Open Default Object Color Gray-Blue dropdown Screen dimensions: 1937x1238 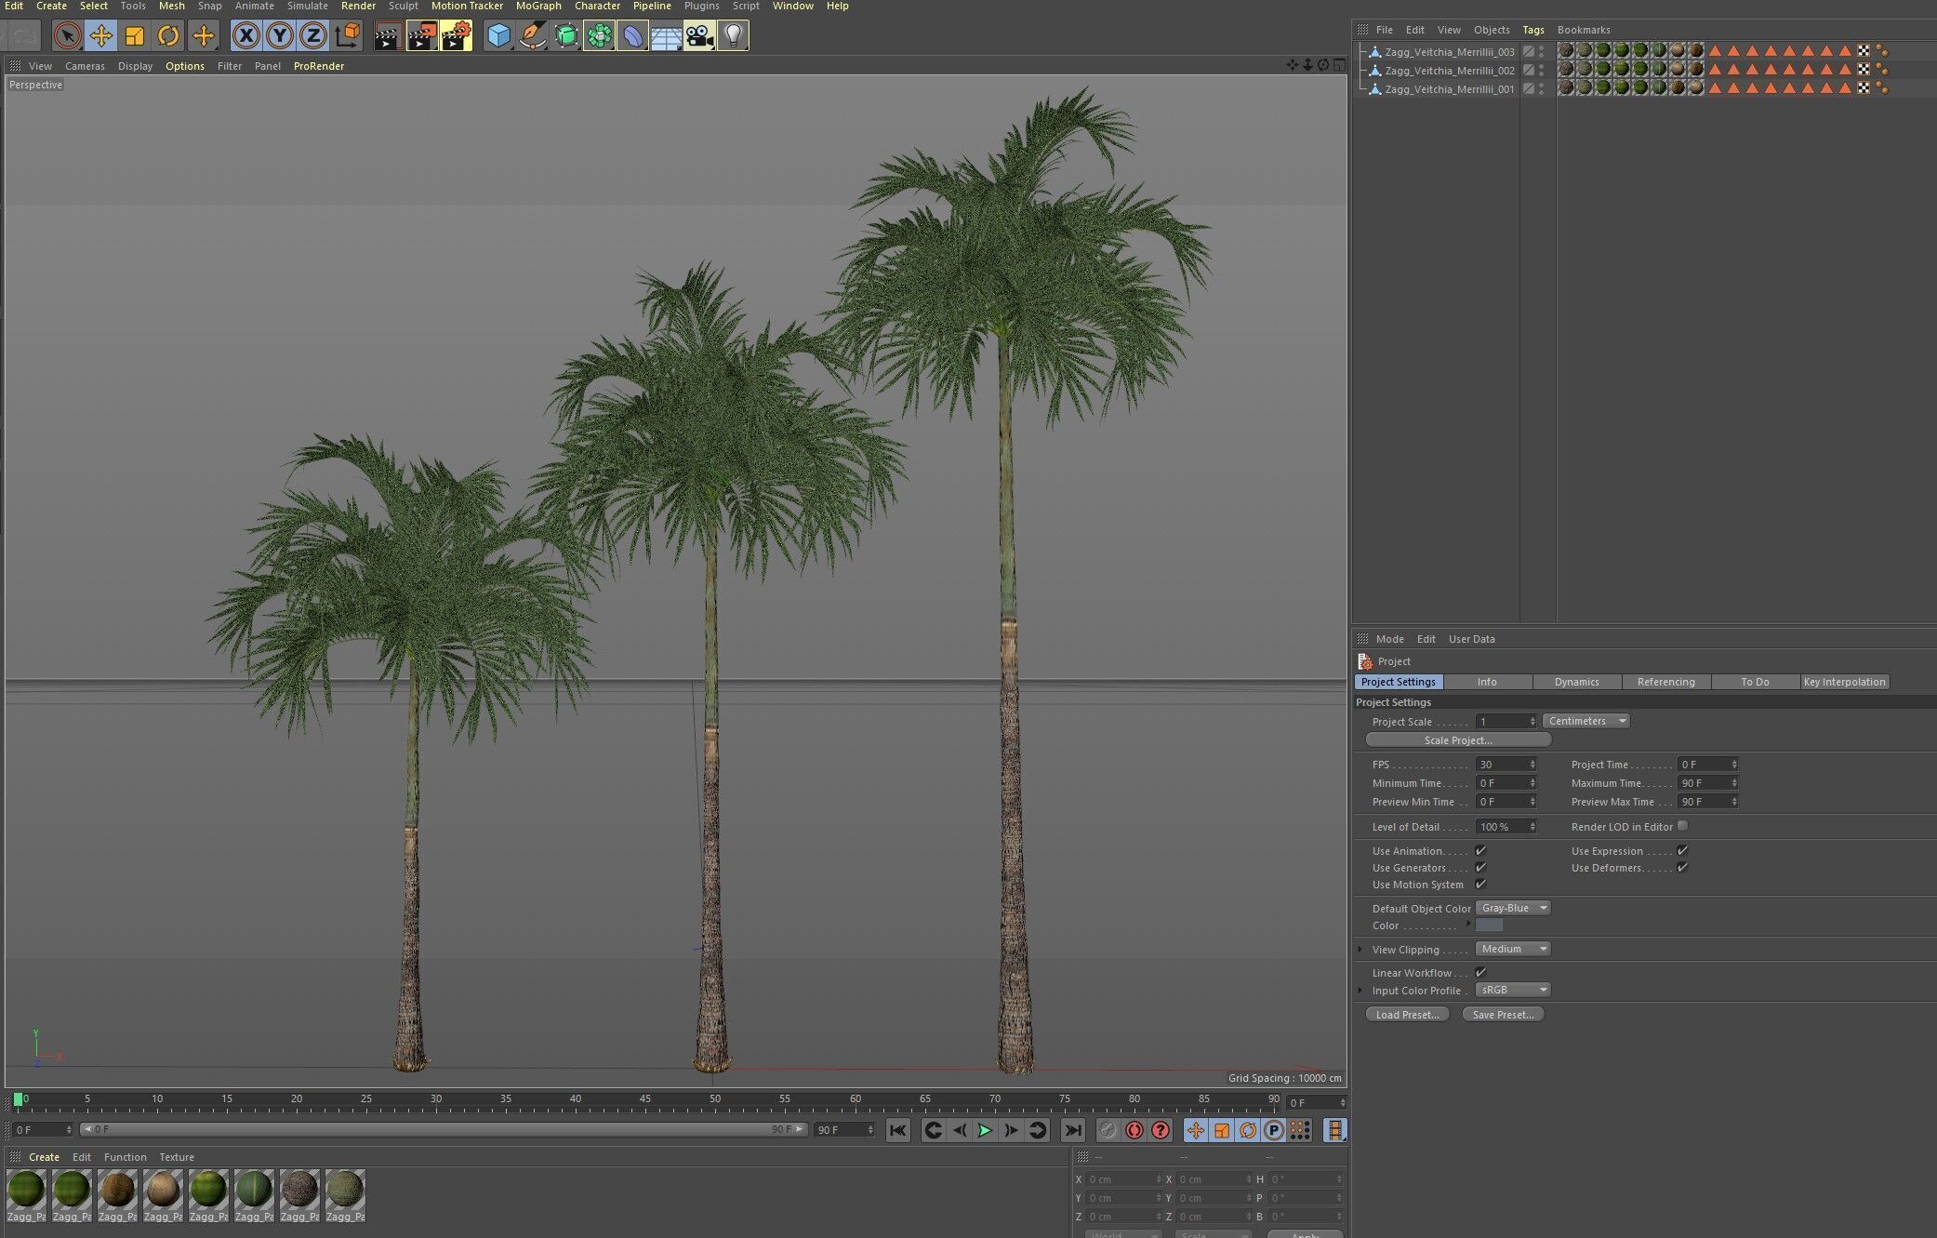tap(1513, 908)
